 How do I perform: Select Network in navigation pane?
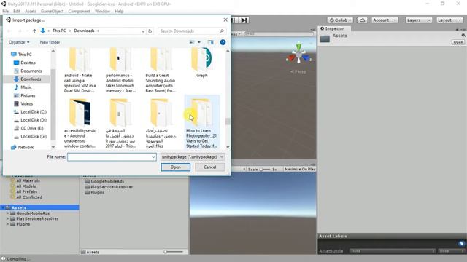pyautogui.click(x=26, y=147)
